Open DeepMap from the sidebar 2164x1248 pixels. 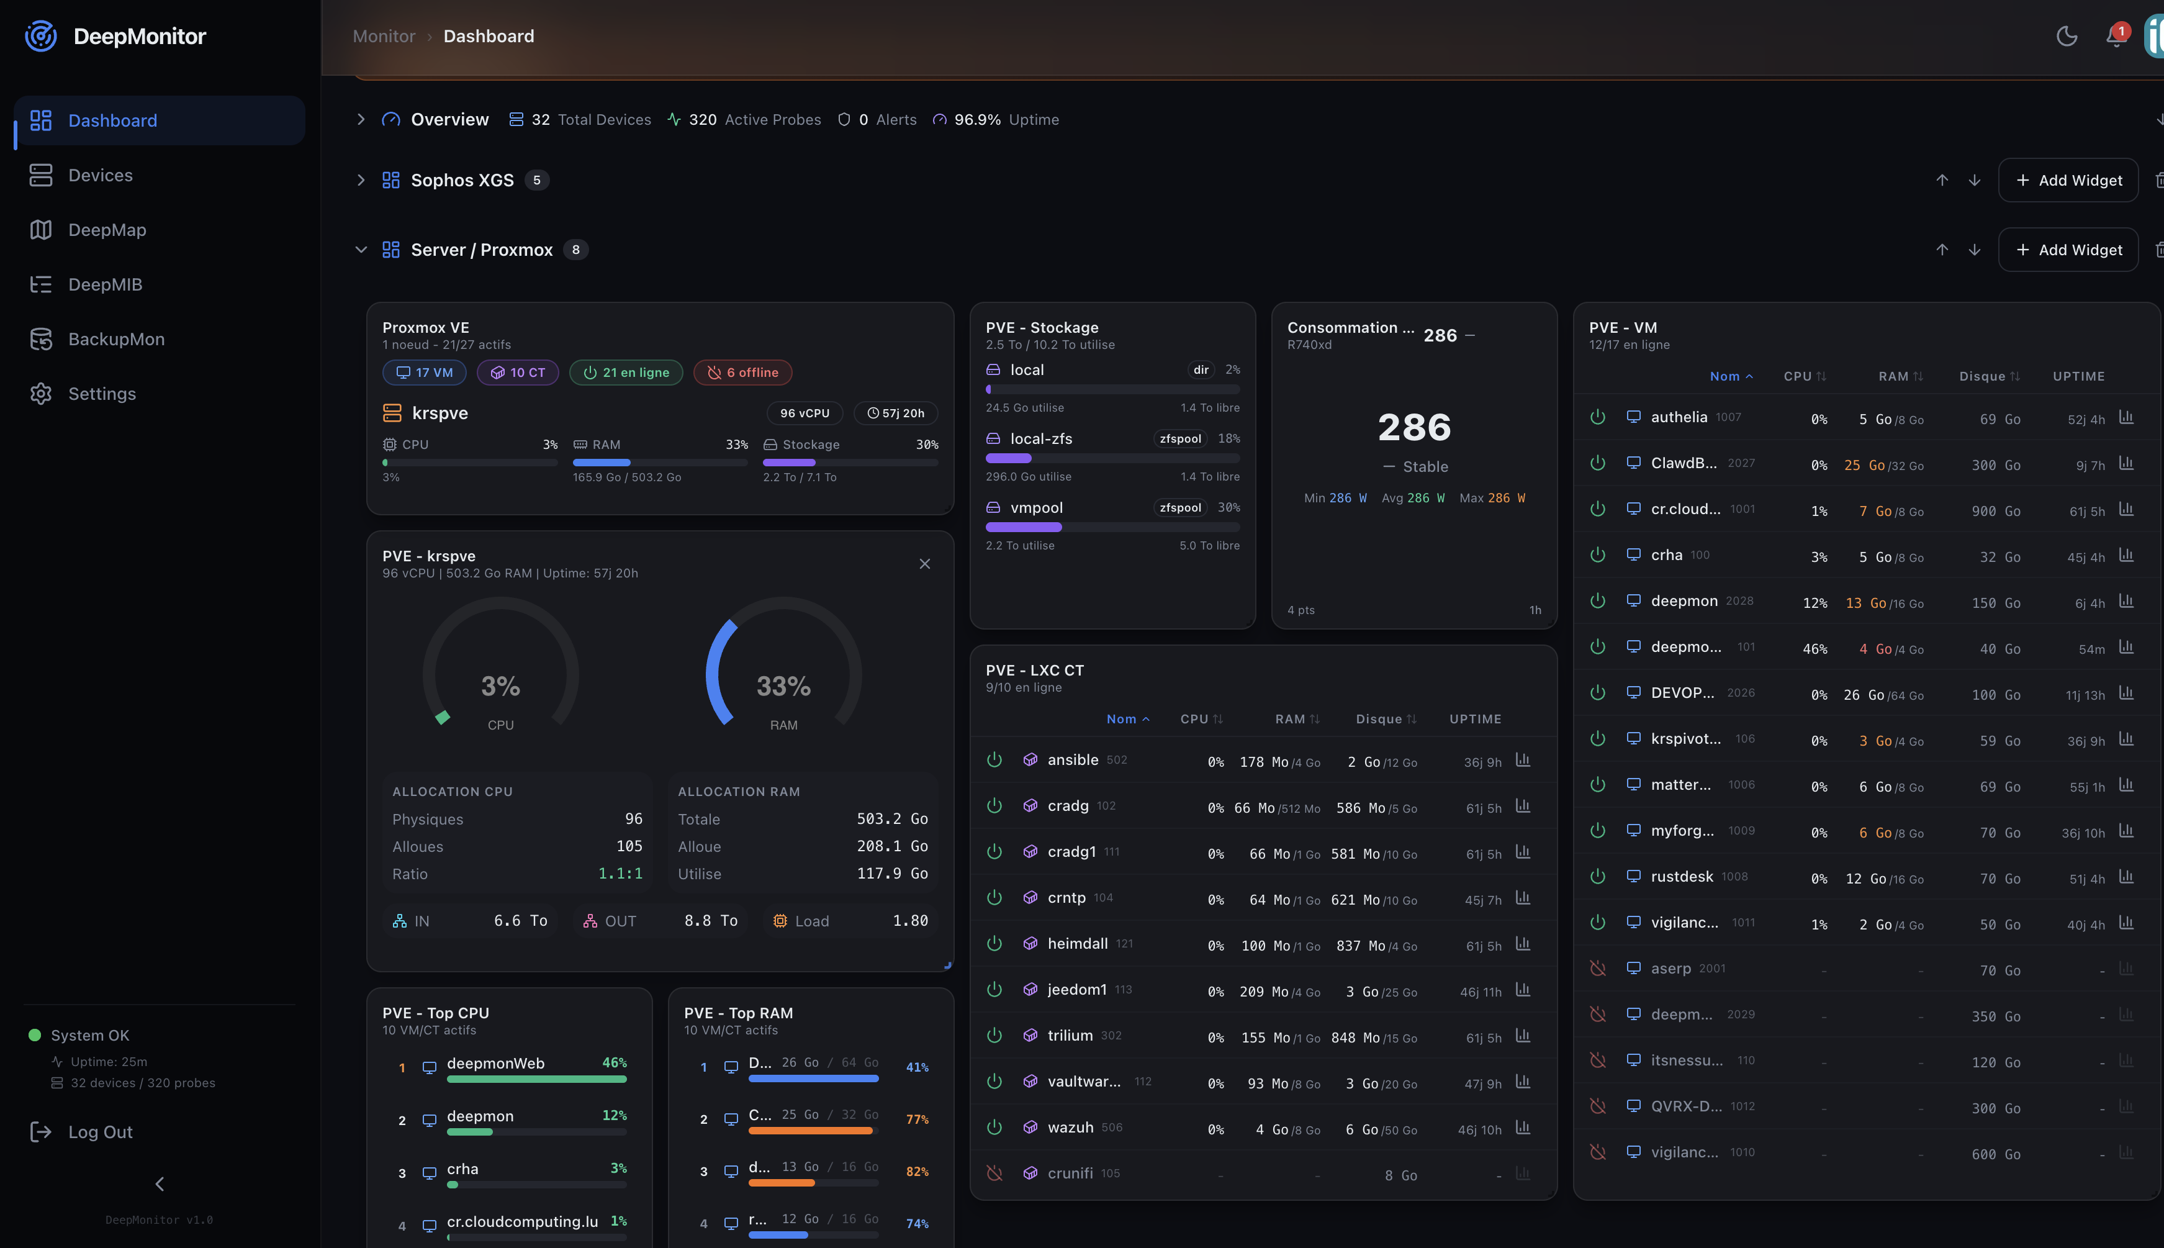pos(106,230)
